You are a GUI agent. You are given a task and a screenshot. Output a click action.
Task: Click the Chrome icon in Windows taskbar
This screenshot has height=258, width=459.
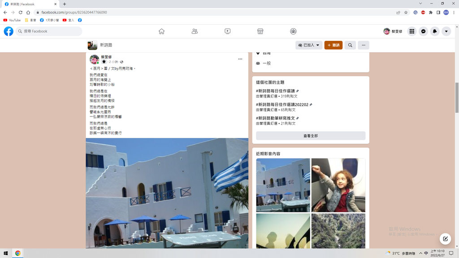pos(18,253)
